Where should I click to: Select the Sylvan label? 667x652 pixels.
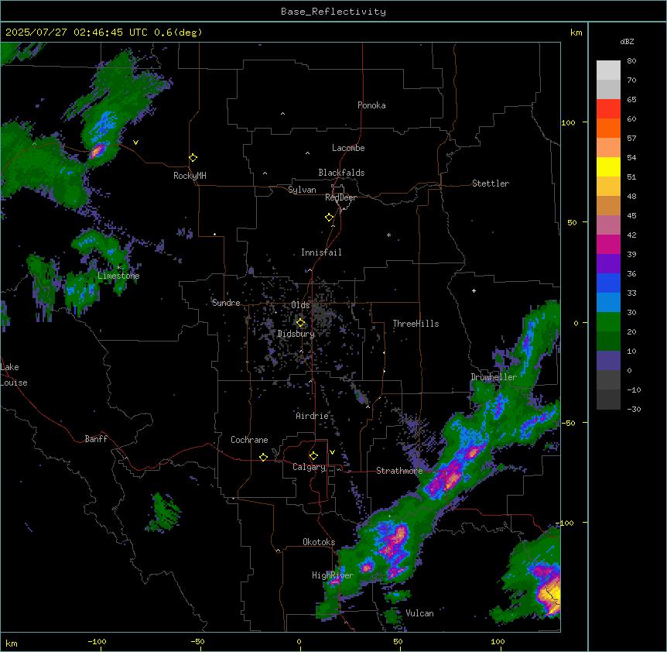coord(302,190)
